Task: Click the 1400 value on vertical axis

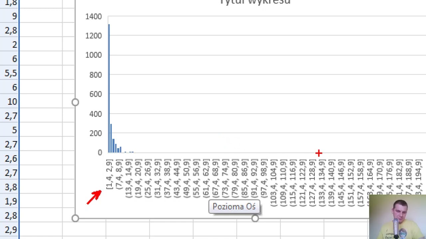Action: 94,16
